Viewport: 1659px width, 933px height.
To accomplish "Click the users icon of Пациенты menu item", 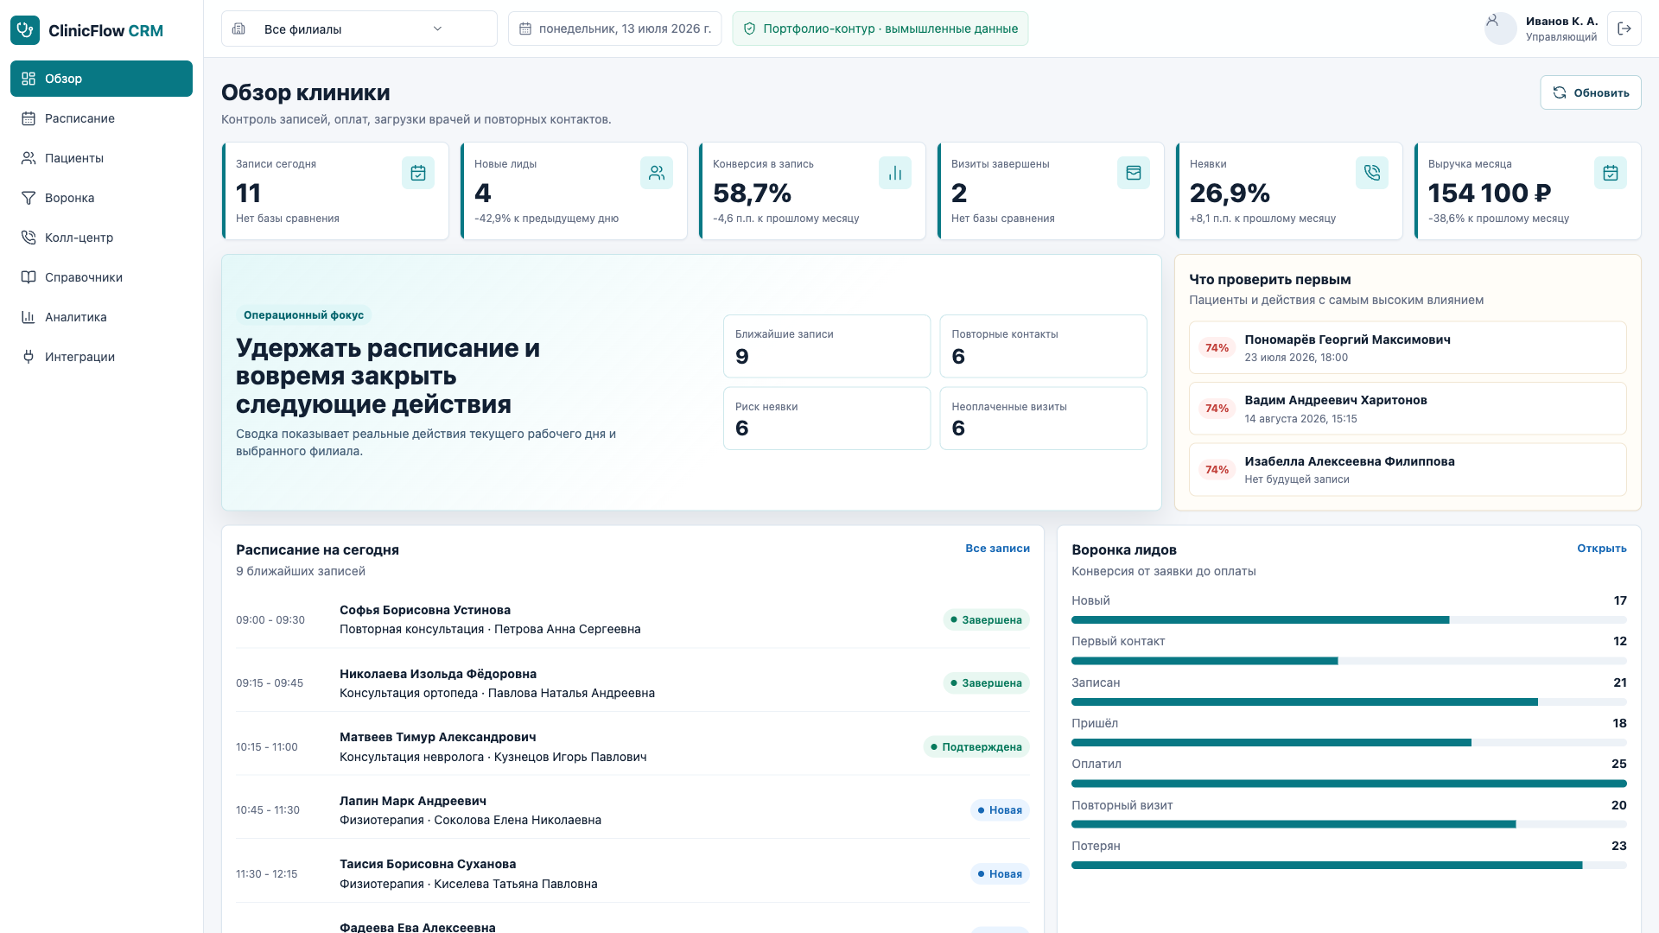I will [29, 158].
